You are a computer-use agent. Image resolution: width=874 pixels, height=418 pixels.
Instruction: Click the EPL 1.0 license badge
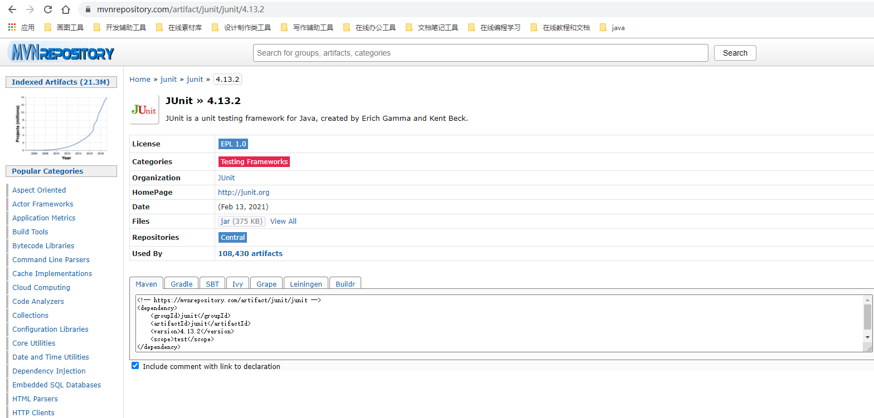click(x=233, y=144)
